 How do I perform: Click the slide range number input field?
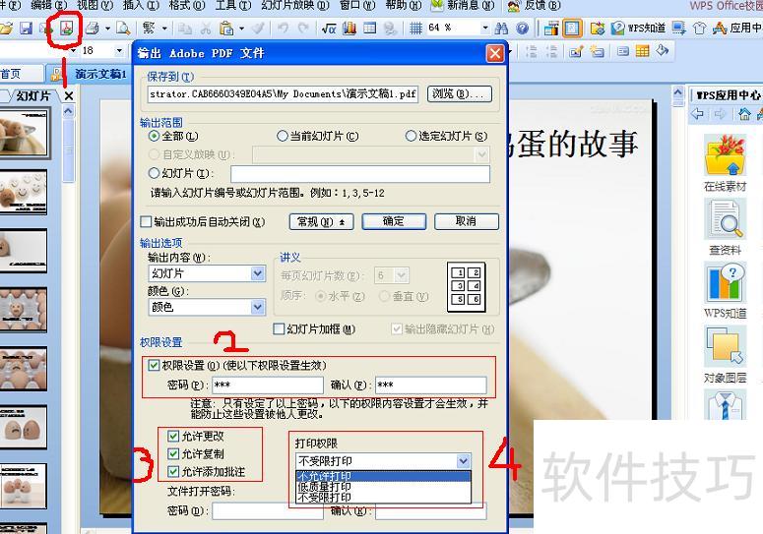tap(360, 173)
